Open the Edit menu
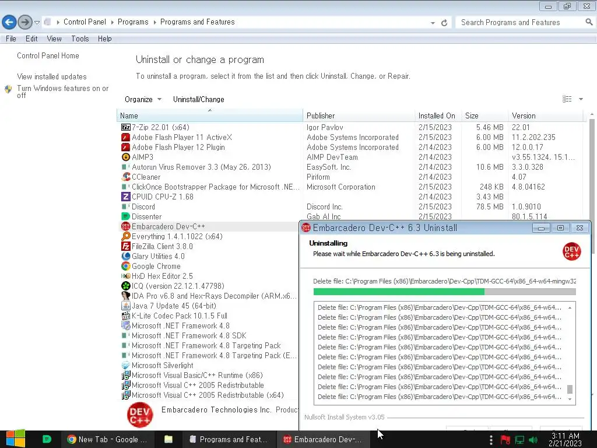Viewport: 597px width, 448px height. 31,38
